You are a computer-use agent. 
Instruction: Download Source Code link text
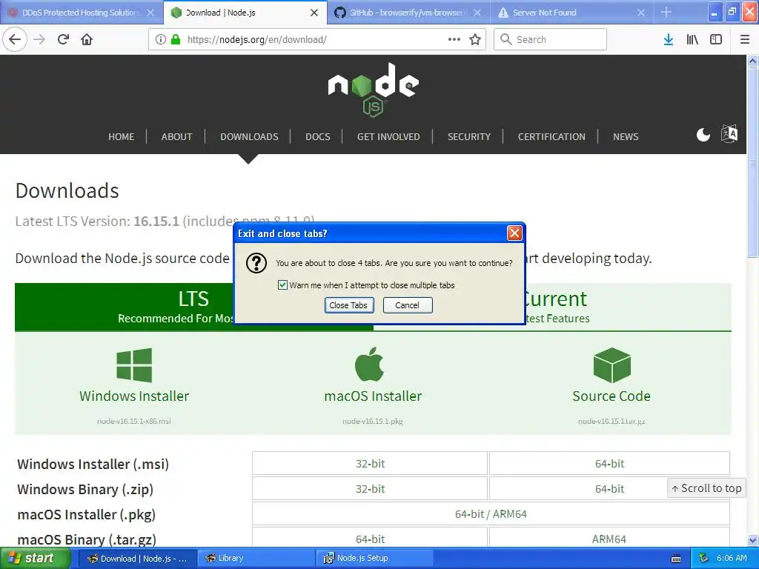[611, 396]
